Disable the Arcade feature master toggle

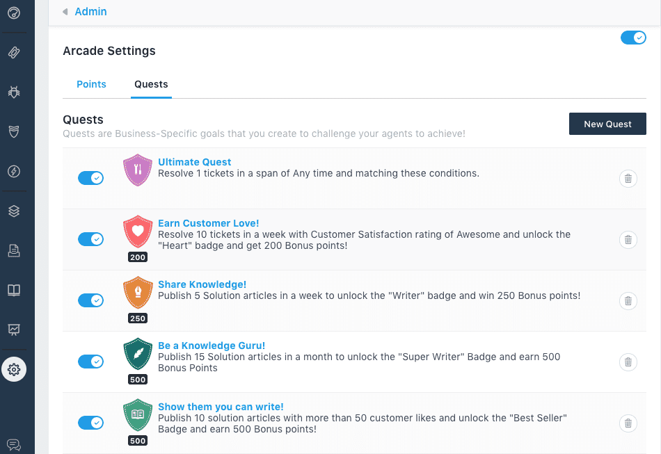pos(632,37)
